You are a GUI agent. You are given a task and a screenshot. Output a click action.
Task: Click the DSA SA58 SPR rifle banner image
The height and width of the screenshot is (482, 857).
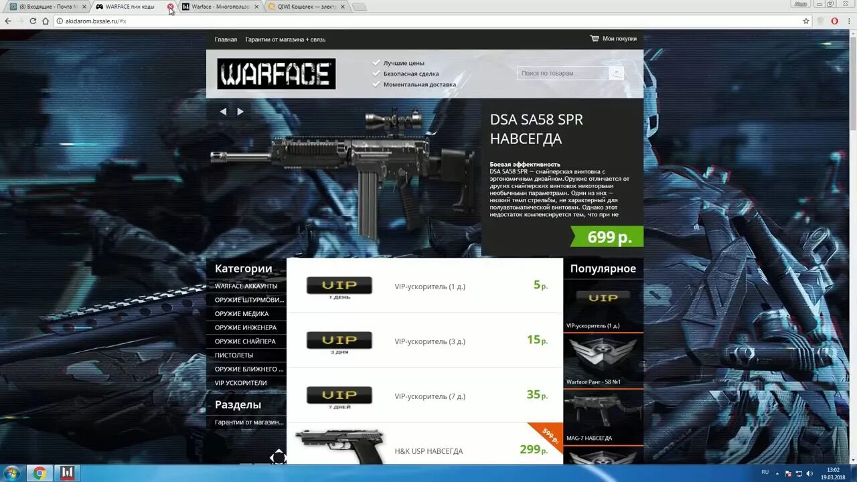point(343,177)
